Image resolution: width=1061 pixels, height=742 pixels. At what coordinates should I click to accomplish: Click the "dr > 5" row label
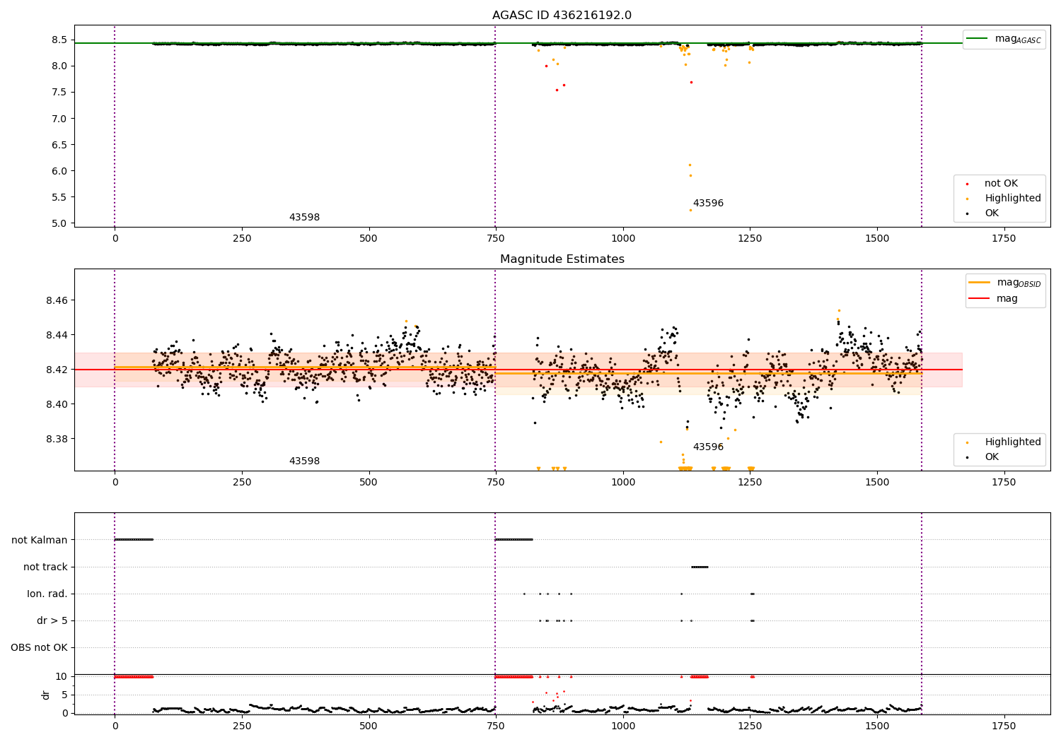(x=52, y=621)
